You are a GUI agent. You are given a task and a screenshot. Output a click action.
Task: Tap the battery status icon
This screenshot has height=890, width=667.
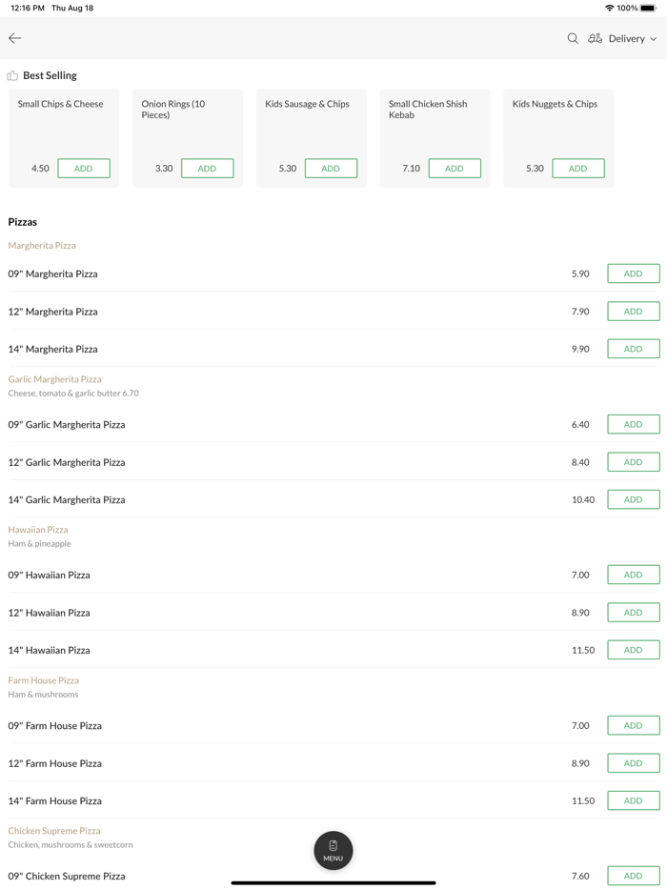click(x=649, y=8)
